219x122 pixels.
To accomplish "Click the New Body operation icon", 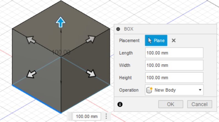I will pos(150,90).
